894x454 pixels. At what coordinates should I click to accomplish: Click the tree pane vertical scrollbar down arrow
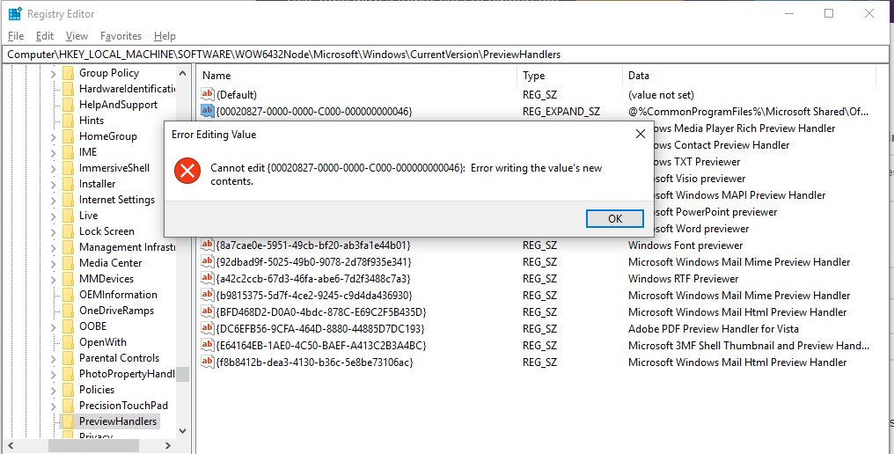(182, 431)
